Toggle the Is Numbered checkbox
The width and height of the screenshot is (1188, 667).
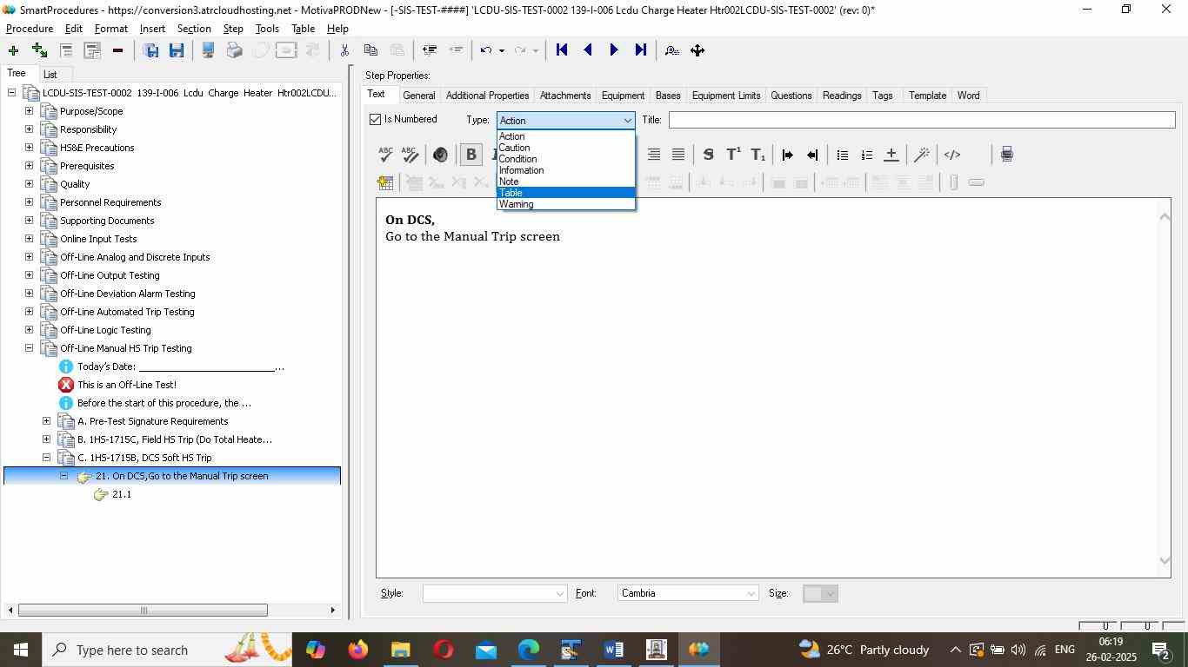[376, 119]
